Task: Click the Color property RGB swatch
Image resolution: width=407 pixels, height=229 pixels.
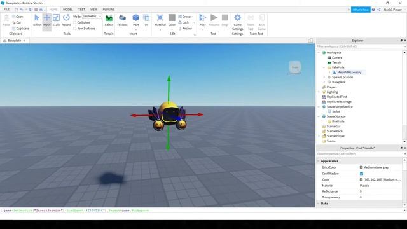Action: tap(361, 179)
